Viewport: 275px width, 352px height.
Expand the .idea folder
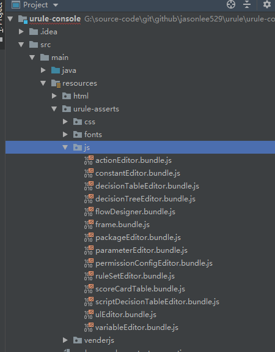(21, 32)
